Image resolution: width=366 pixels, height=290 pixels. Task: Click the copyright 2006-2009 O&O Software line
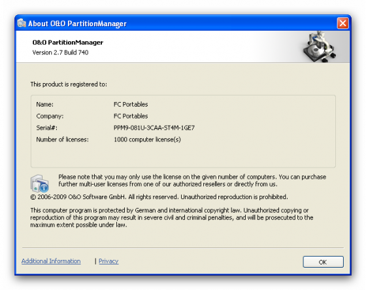[159, 197]
